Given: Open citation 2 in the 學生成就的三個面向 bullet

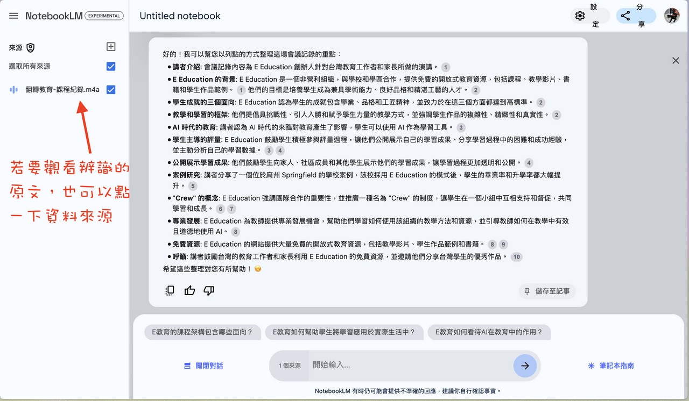Looking at the screenshot, I should [x=541, y=103].
